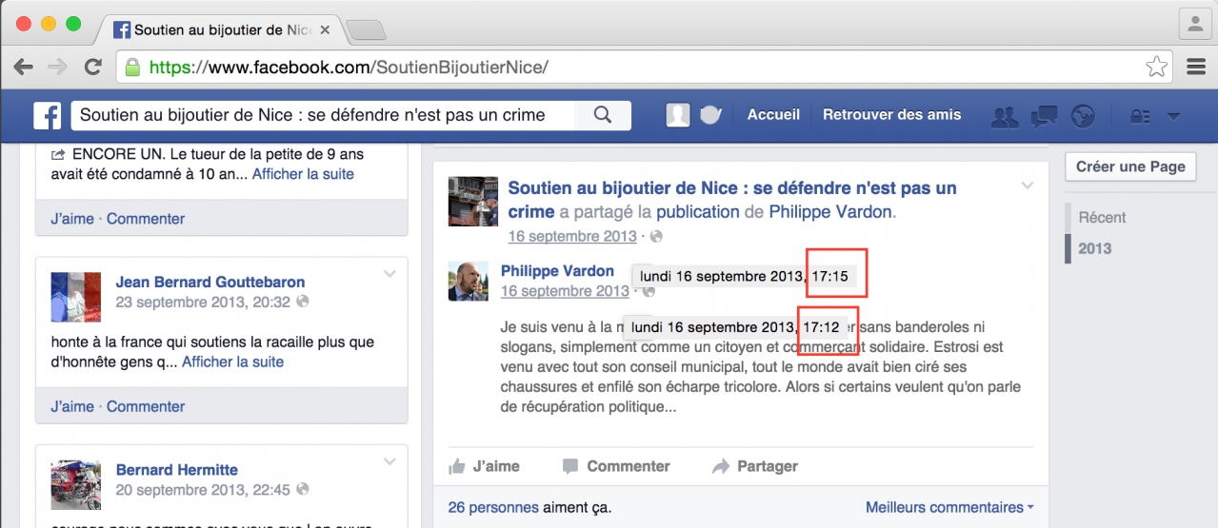
Task: Open Jean Bernard Gouttebaron avatar
Action: (75, 297)
